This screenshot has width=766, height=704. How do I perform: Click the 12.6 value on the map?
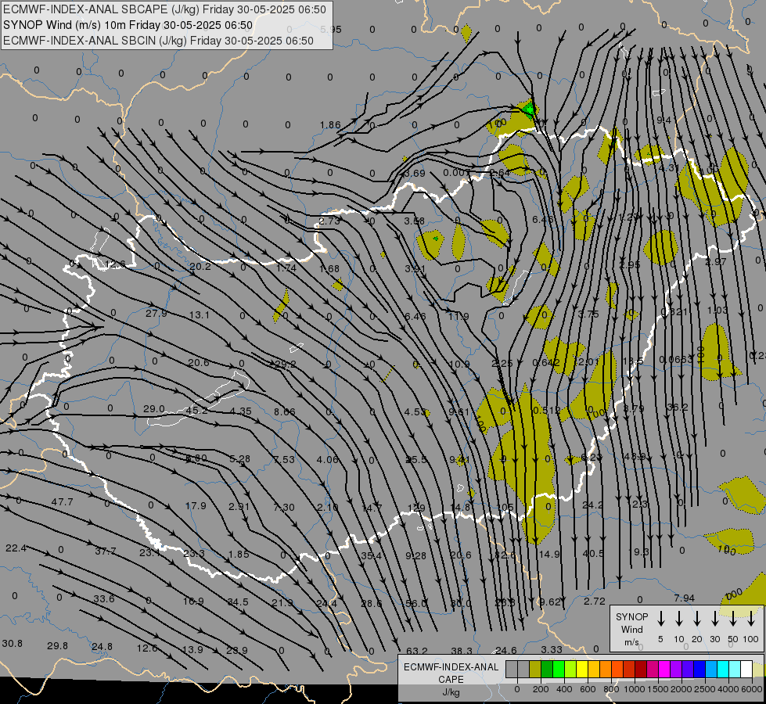[115, 264]
